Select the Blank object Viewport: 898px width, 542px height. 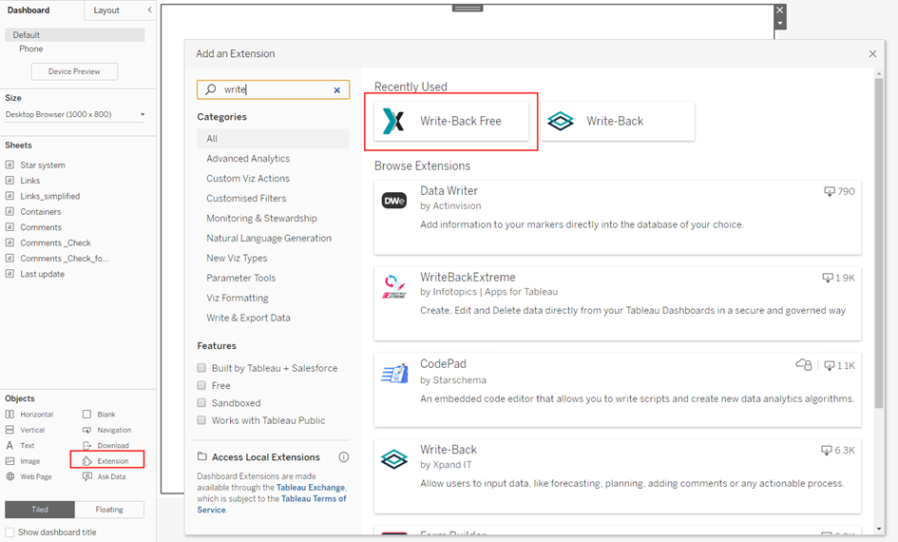pos(99,415)
